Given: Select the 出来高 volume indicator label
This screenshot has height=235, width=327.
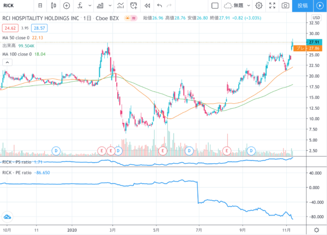Looking at the screenshot, I should [x=9, y=46].
